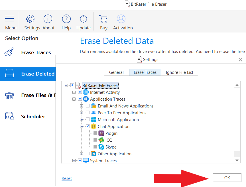Image resolution: width=246 pixels, height=187 pixels.
Task: Switch to the Erase Traces tab
Action: 145,72
